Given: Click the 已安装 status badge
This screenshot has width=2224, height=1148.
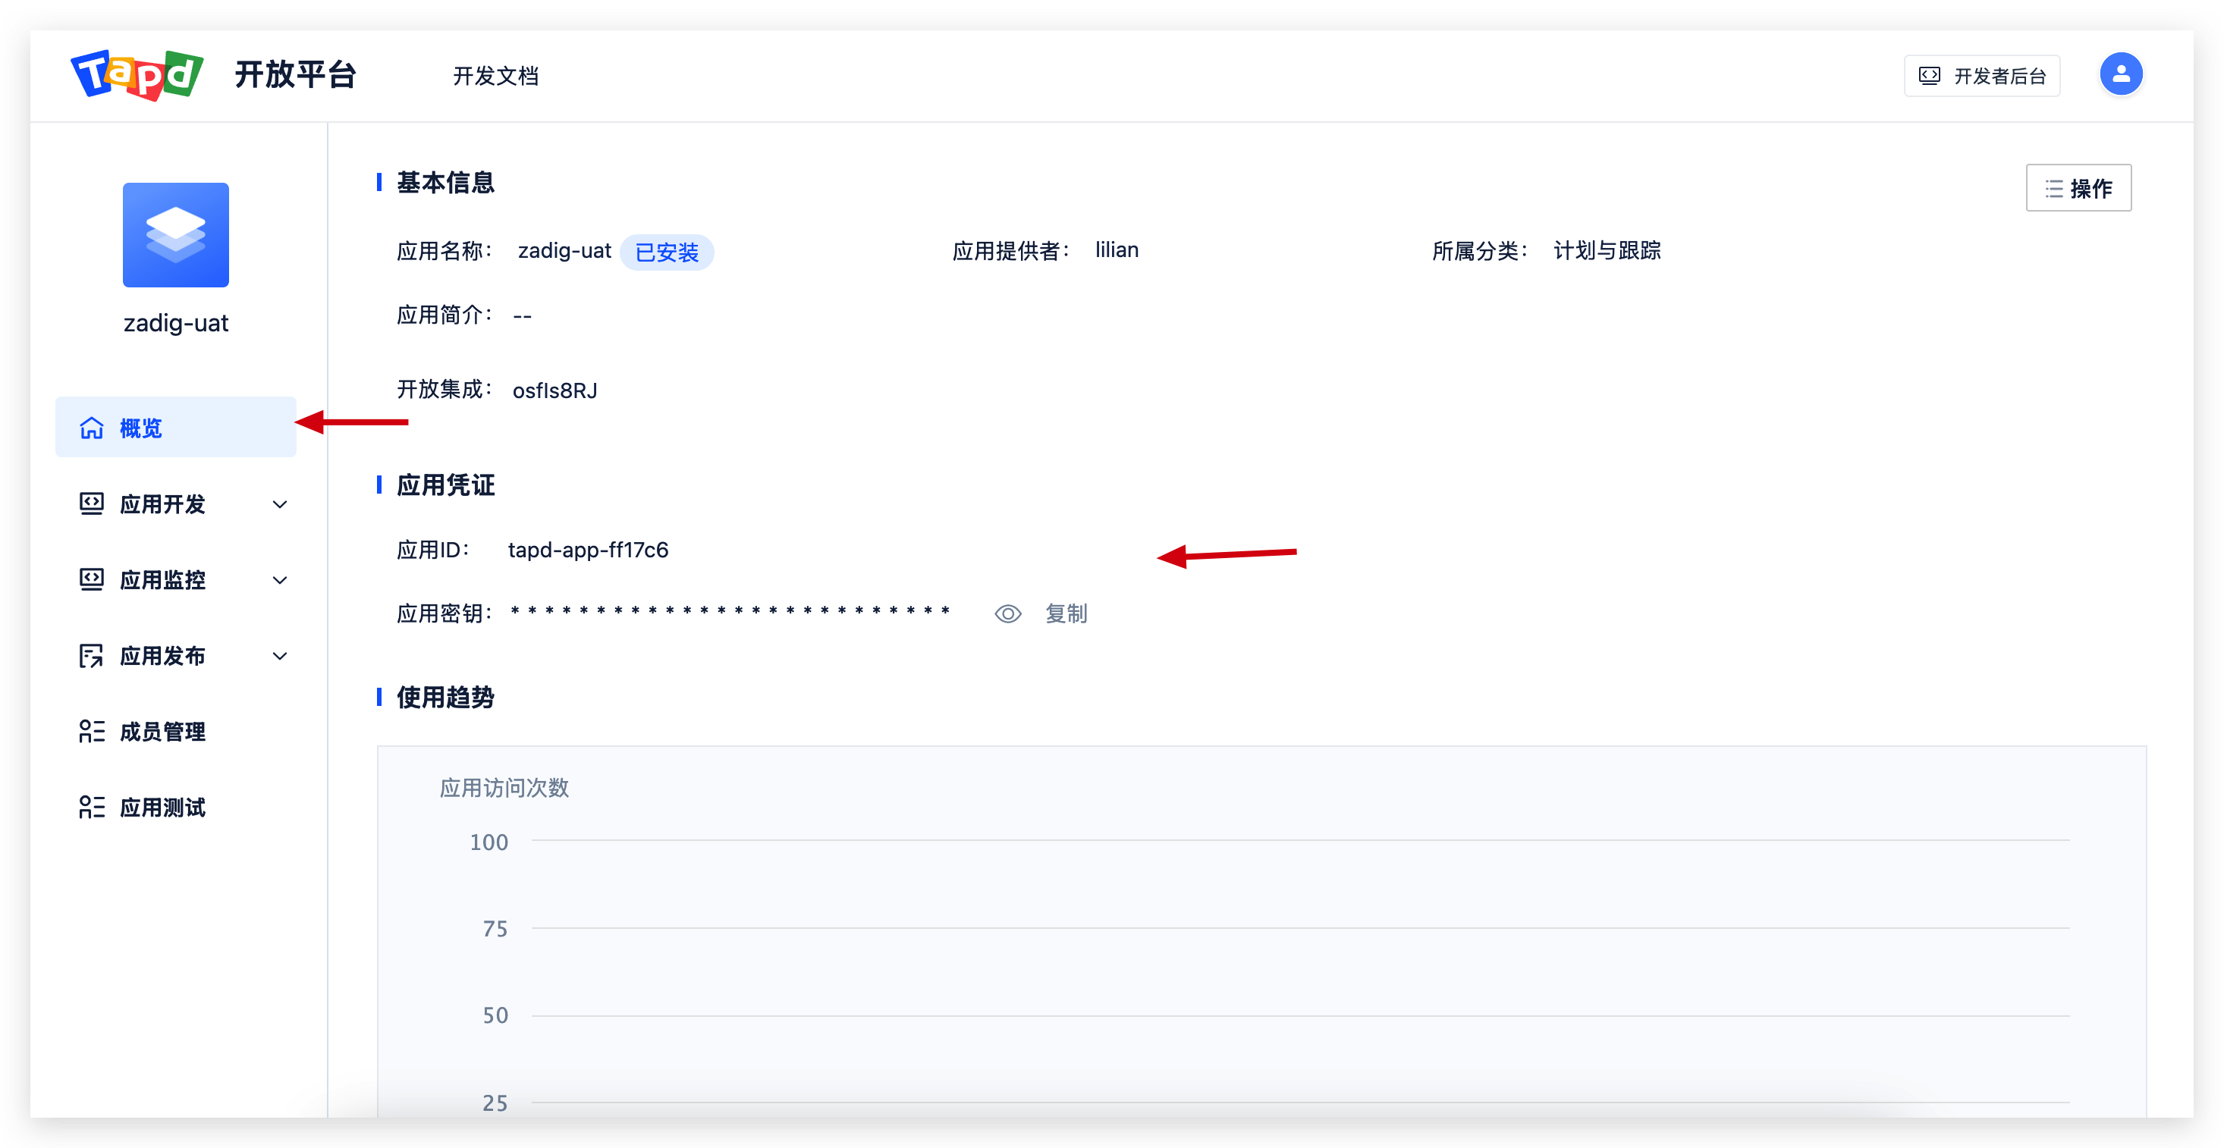Looking at the screenshot, I should 667,252.
